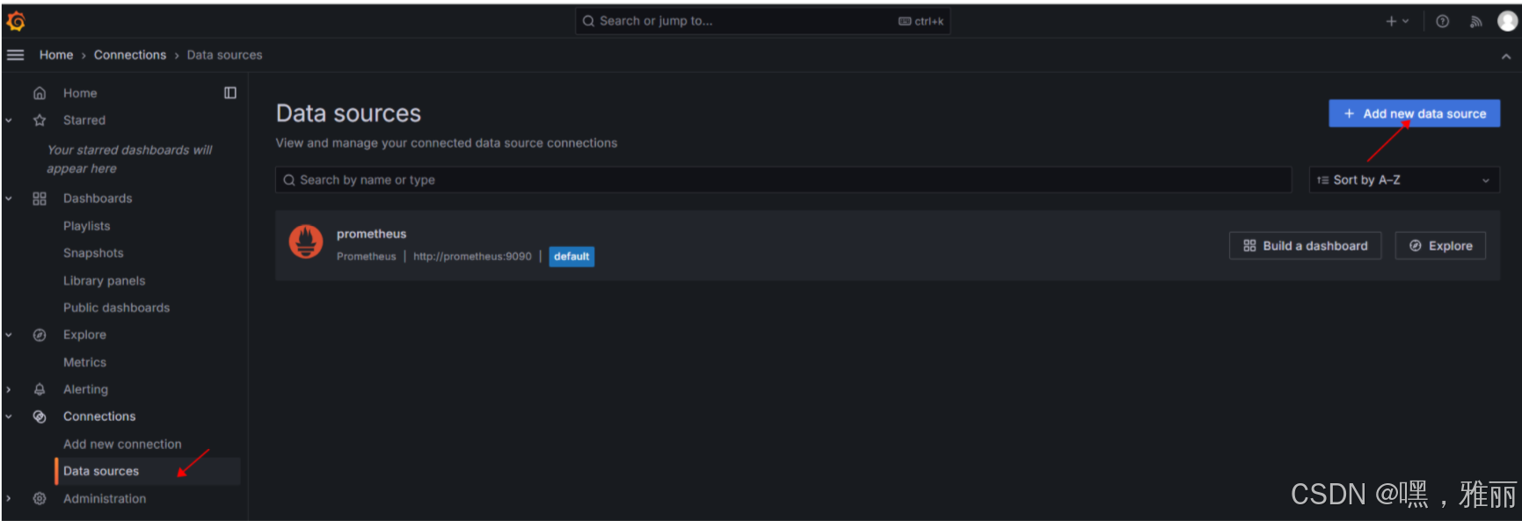Viewport: 1522px width, 521px height.
Task: Click the Explore button for prometheus
Action: [1440, 246]
